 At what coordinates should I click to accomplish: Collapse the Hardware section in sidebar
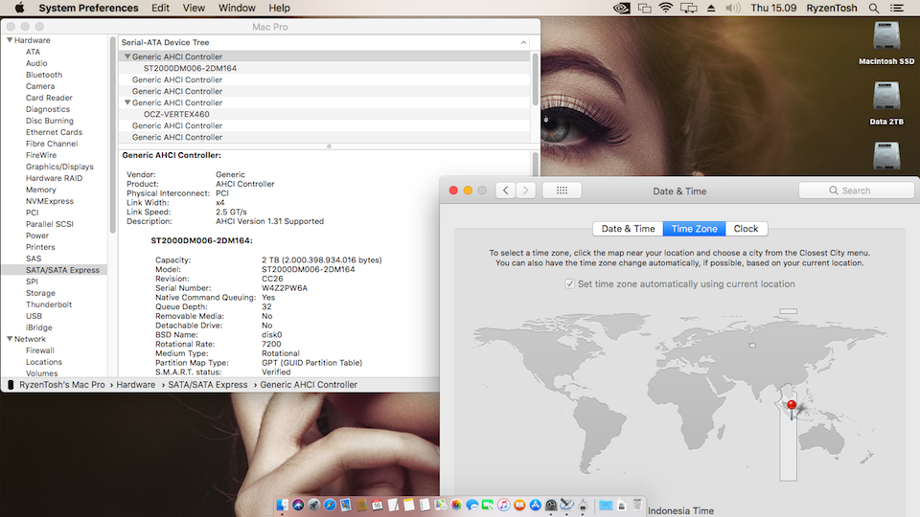(x=10, y=40)
